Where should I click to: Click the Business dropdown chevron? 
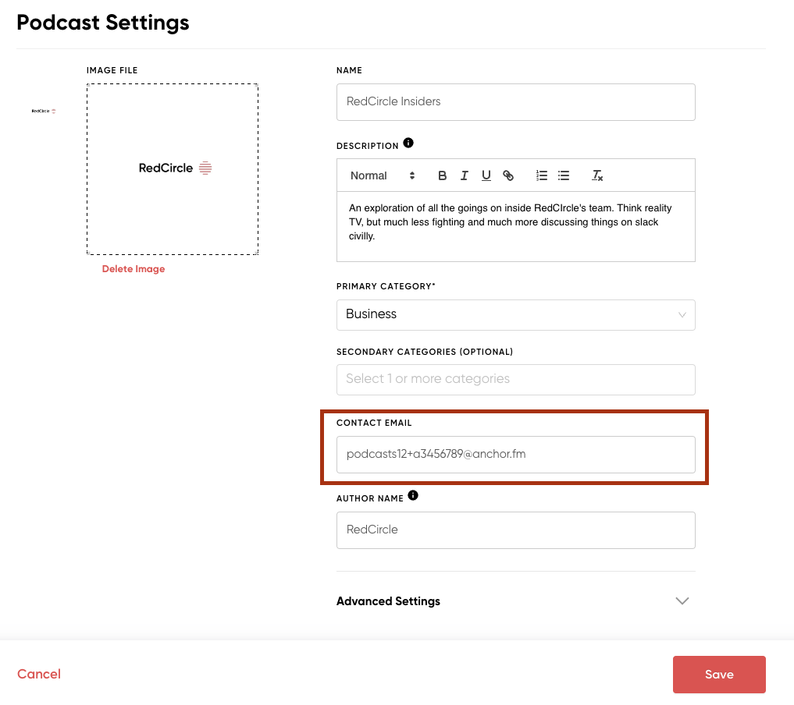coord(682,315)
